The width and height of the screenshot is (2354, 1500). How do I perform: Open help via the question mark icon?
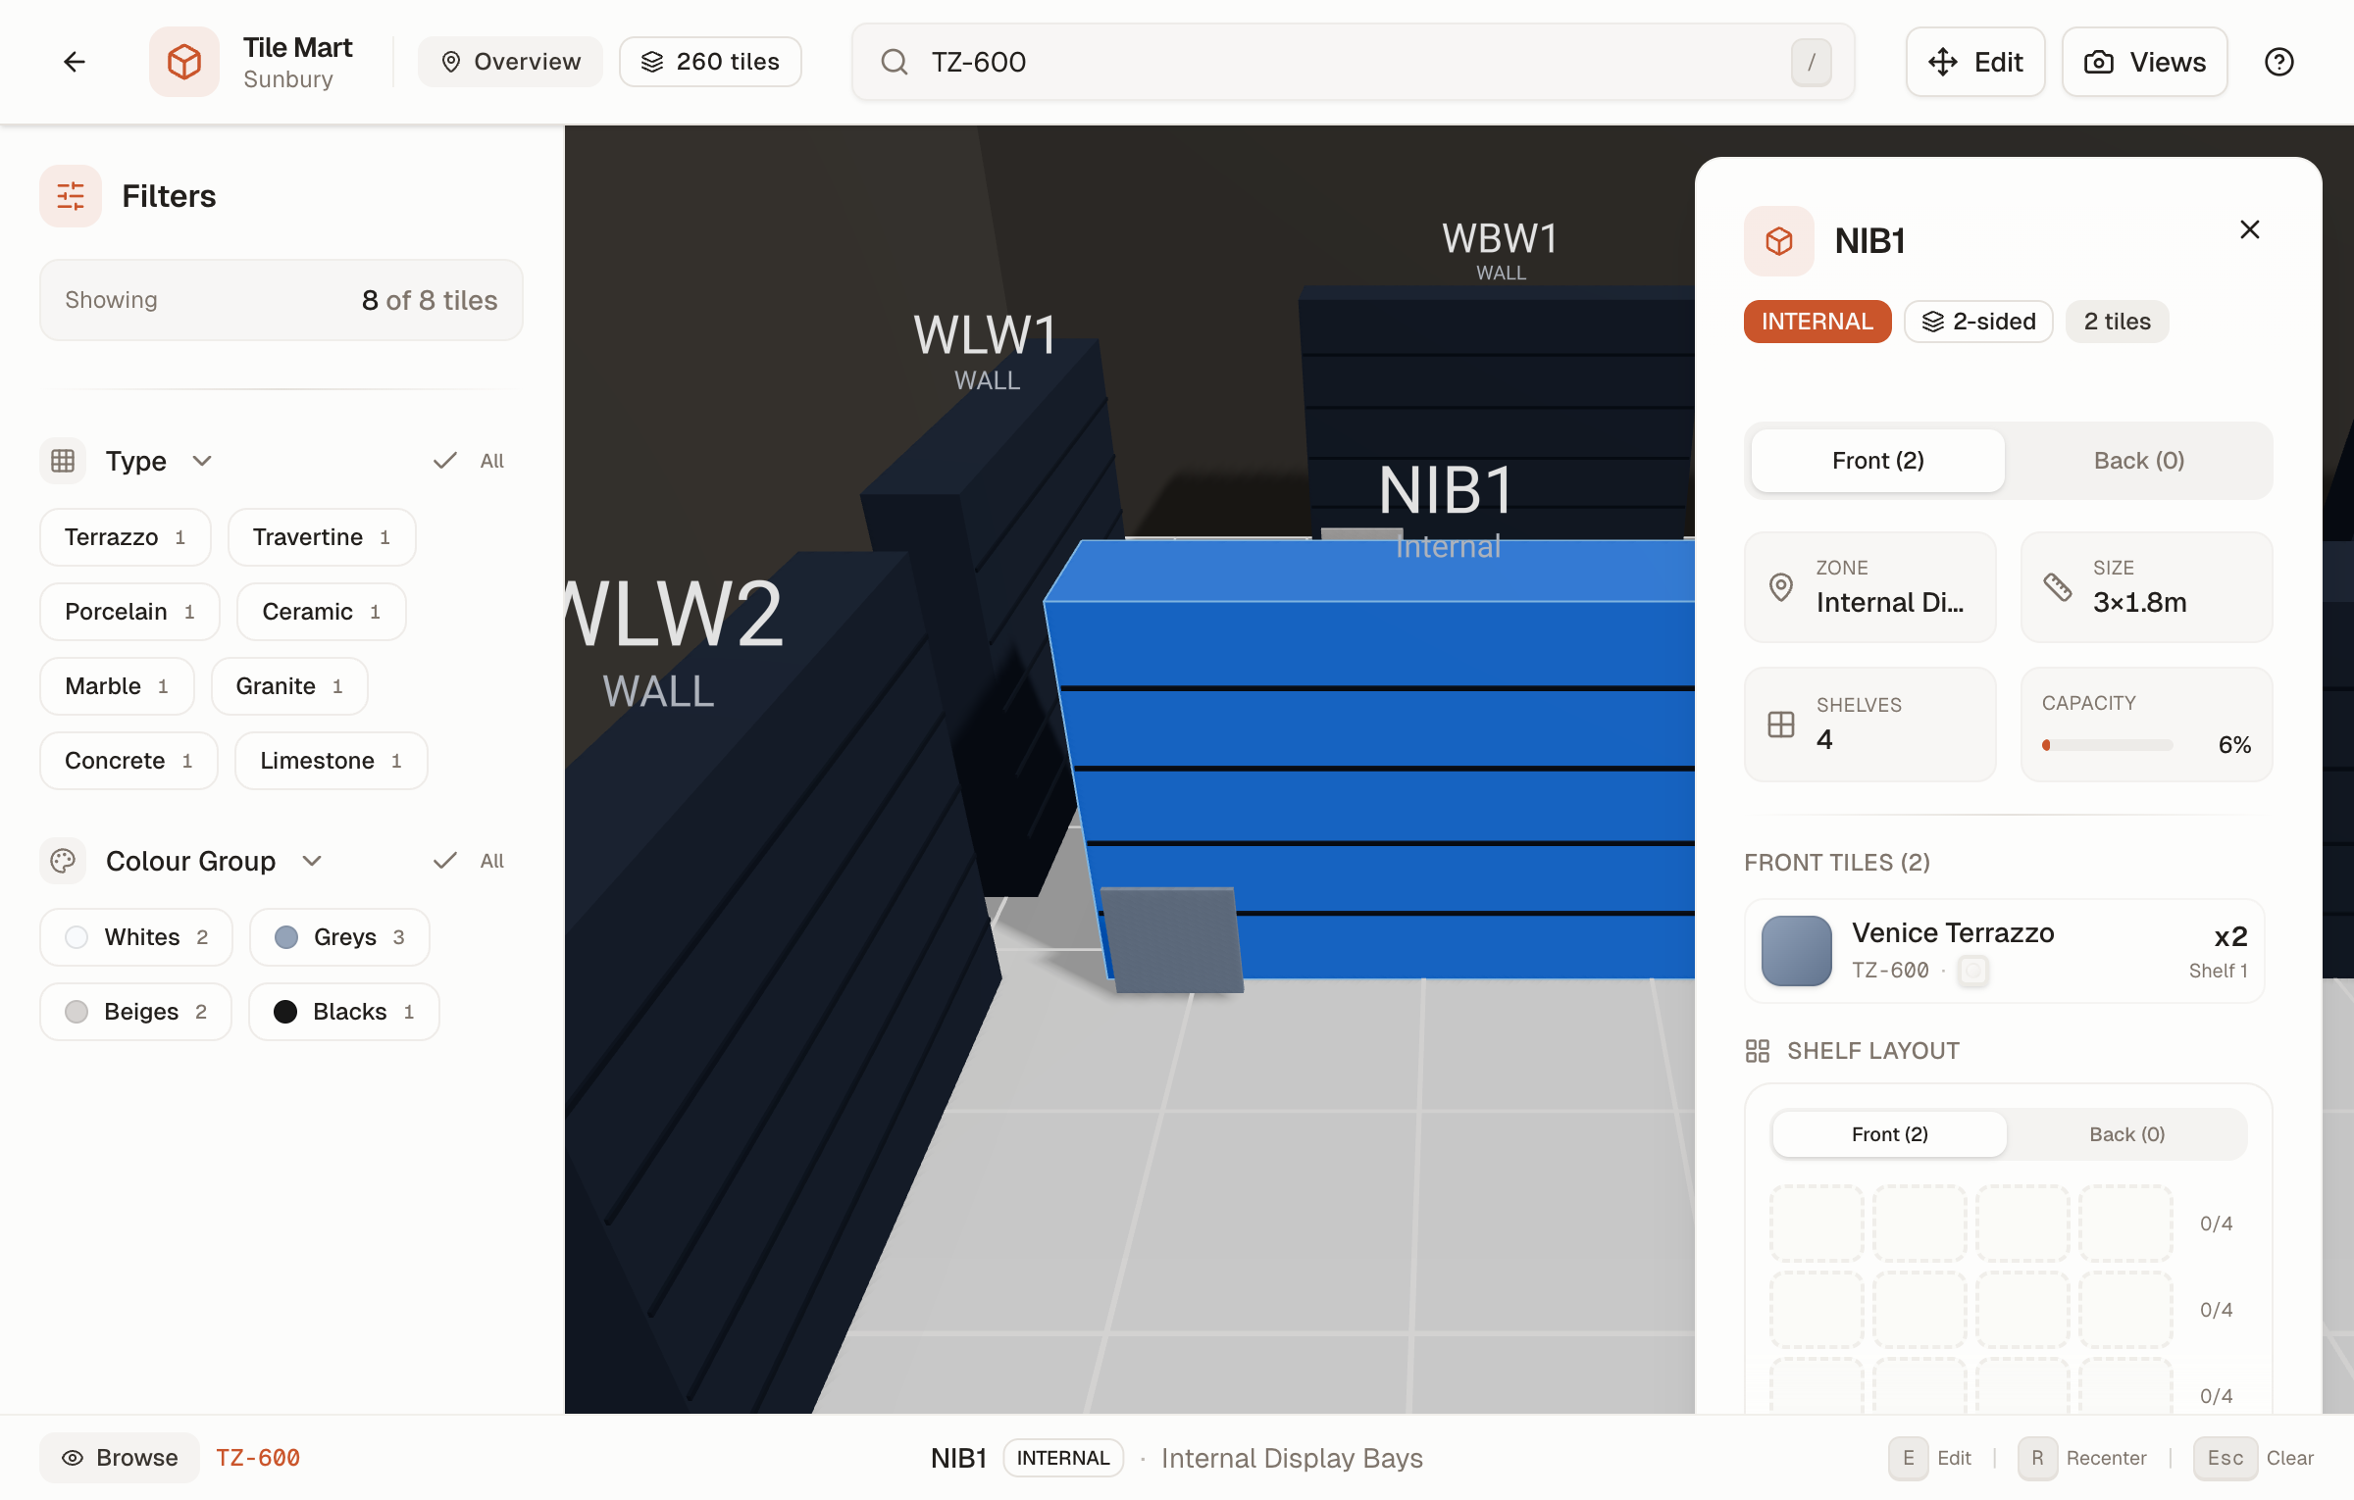pyautogui.click(x=2279, y=62)
